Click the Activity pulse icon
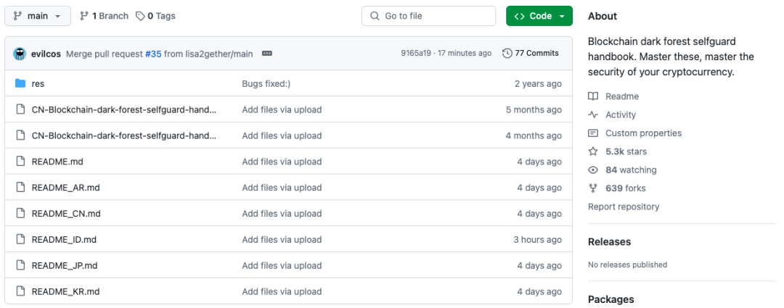Image resolution: width=784 pixels, height=308 pixels. (x=593, y=115)
